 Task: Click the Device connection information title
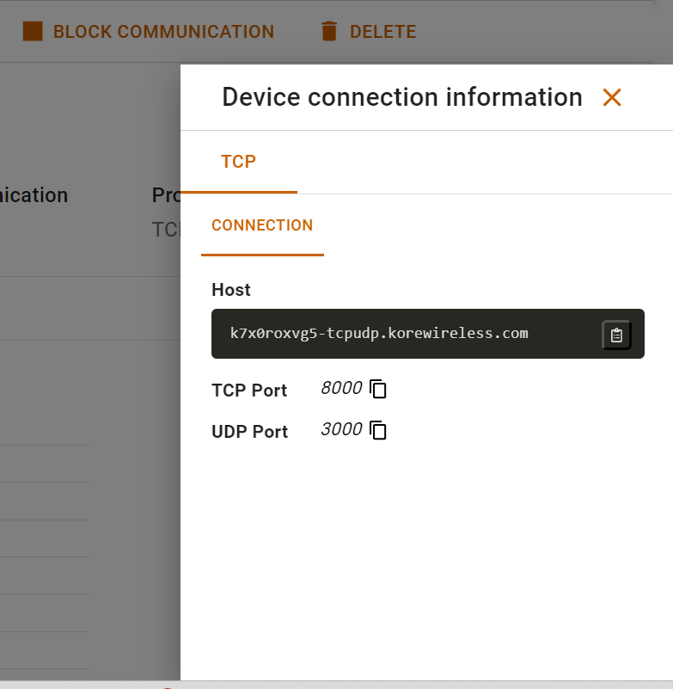[402, 97]
